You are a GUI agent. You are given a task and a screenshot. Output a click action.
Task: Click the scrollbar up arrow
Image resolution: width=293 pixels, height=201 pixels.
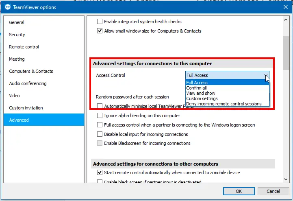286,20
